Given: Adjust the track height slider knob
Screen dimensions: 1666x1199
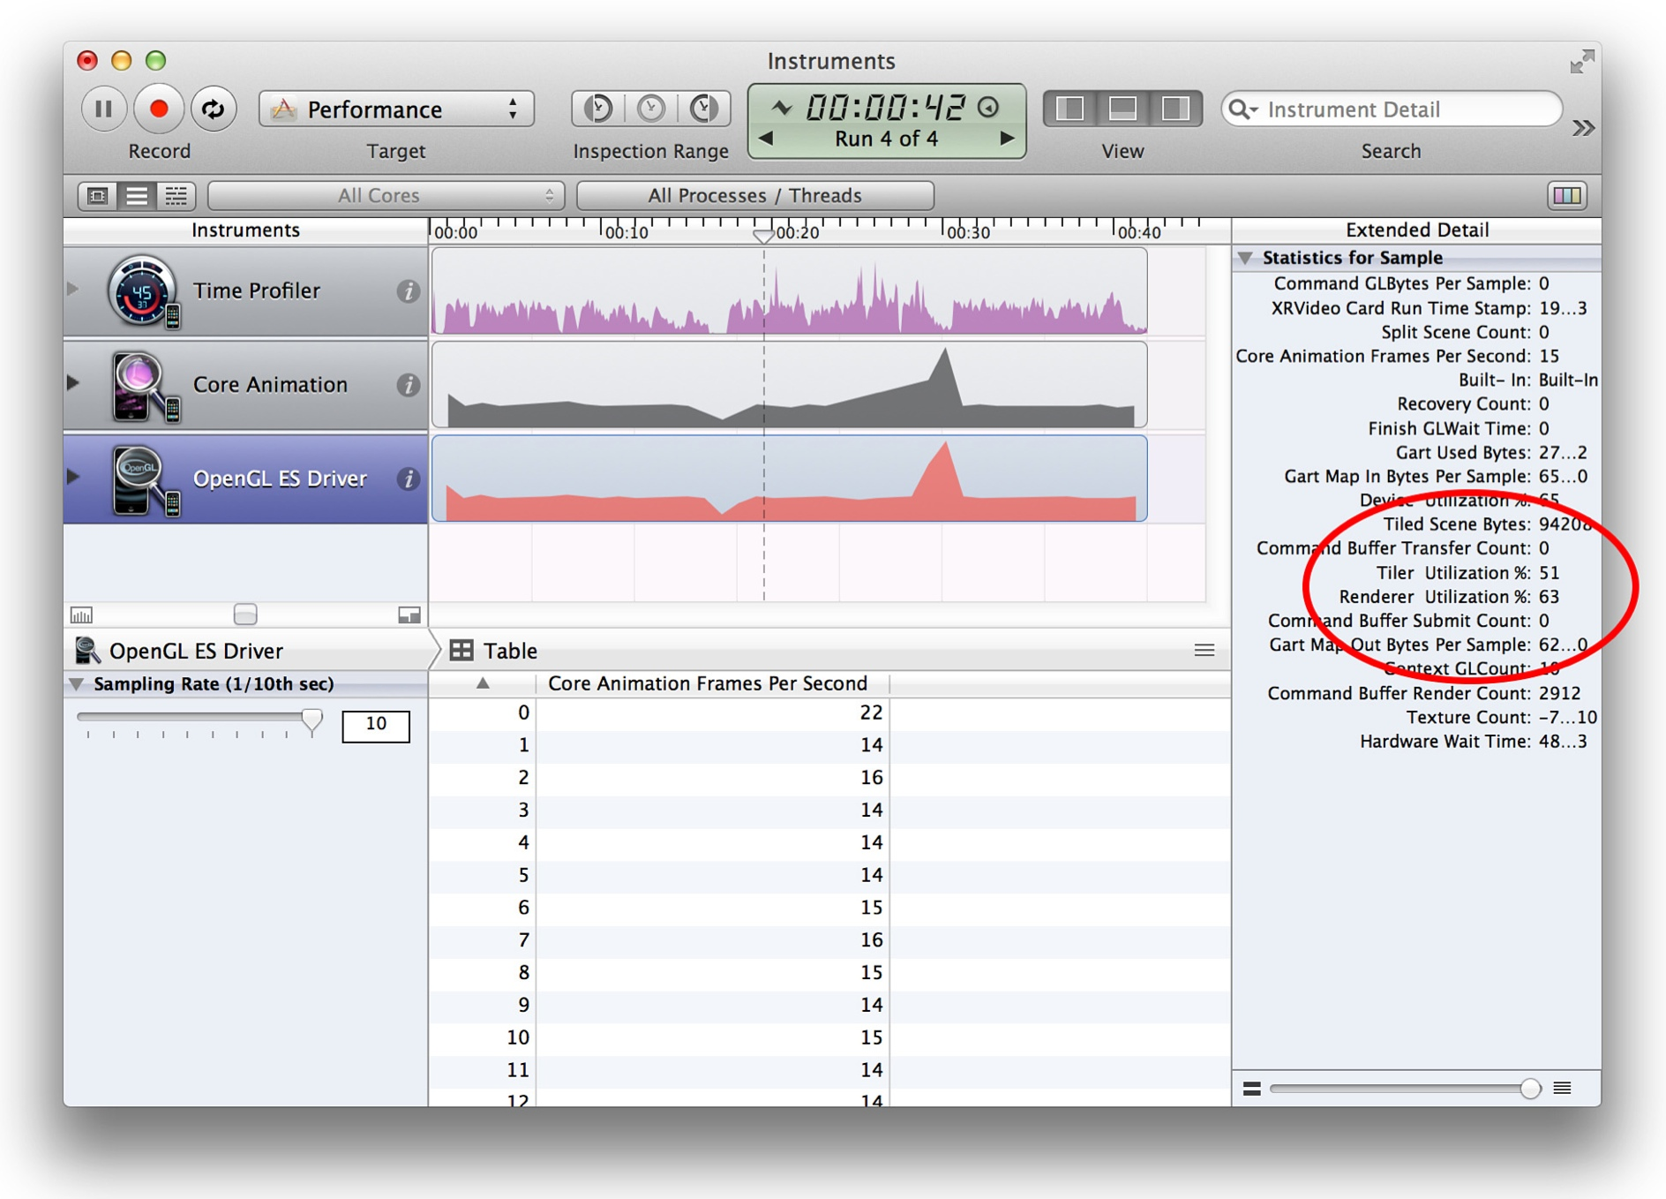Looking at the screenshot, I should point(245,615).
